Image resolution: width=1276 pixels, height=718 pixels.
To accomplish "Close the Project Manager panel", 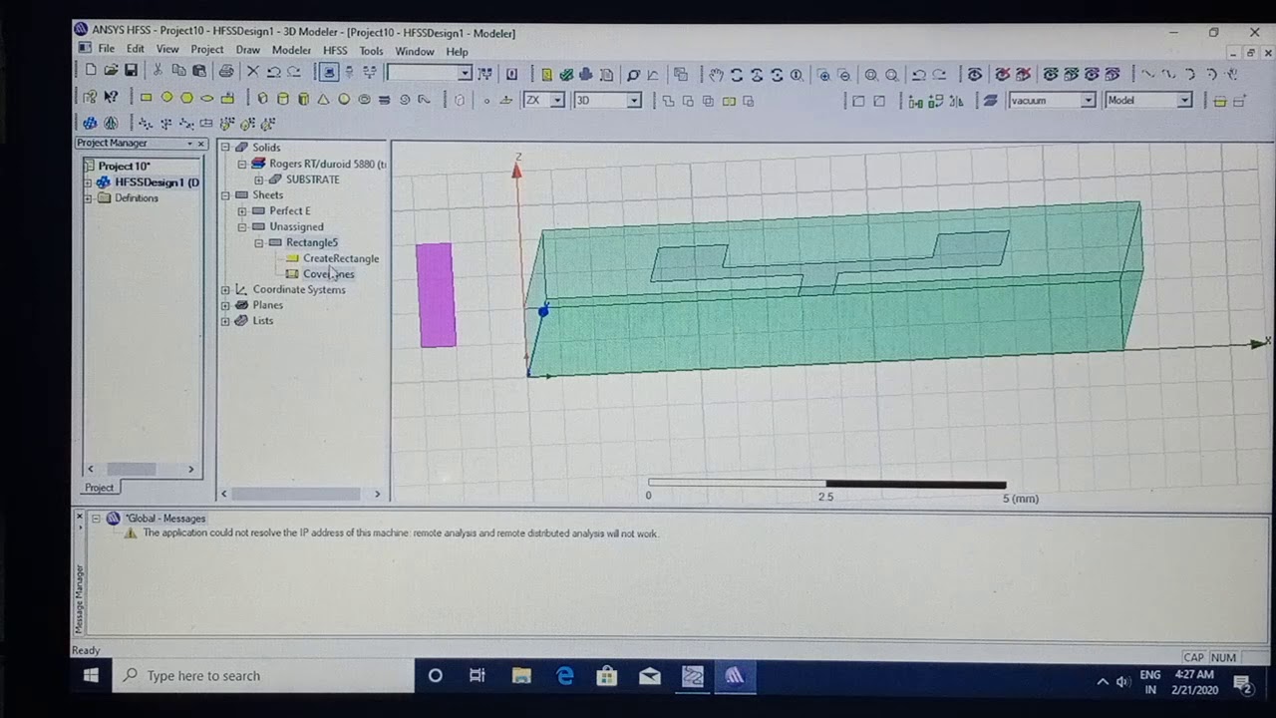I will (200, 144).
